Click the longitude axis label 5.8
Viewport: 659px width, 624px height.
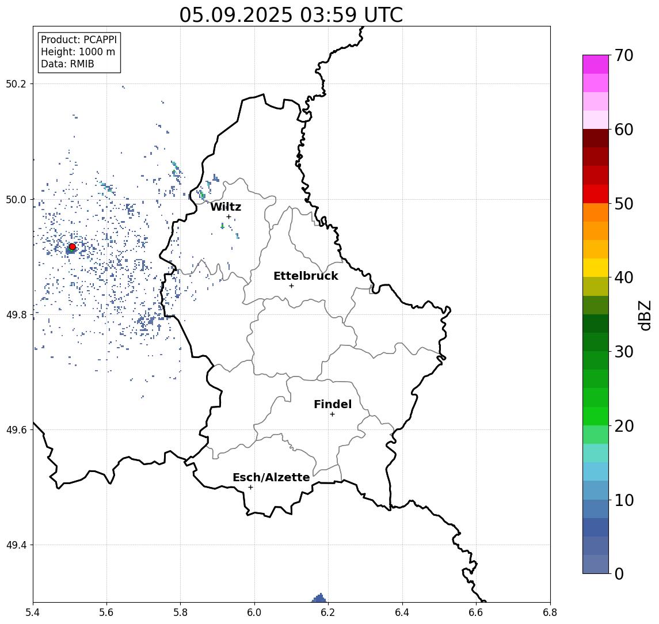coord(180,612)
